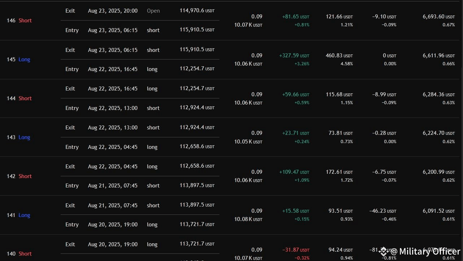Viewport: 463px width, 261px height.
Task: Click the Open status of trade 146
Action: point(153,11)
